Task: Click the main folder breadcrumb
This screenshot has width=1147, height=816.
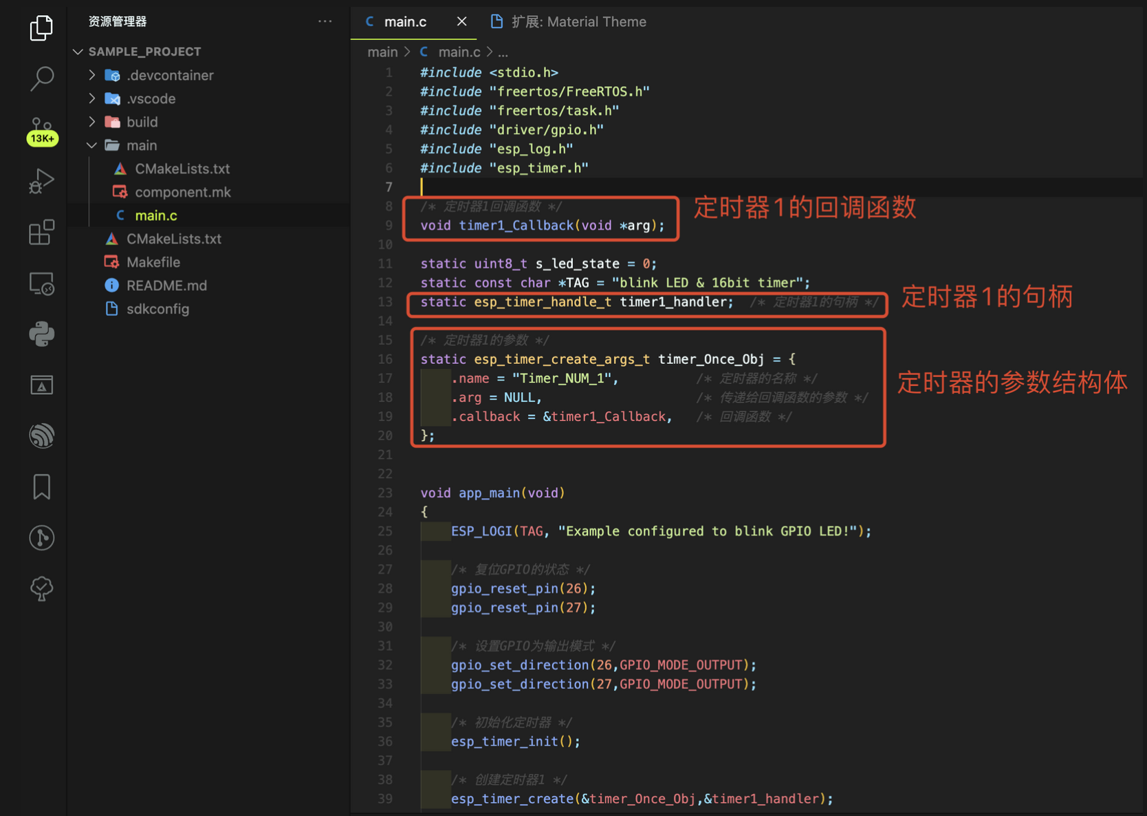Action: click(382, 52)
